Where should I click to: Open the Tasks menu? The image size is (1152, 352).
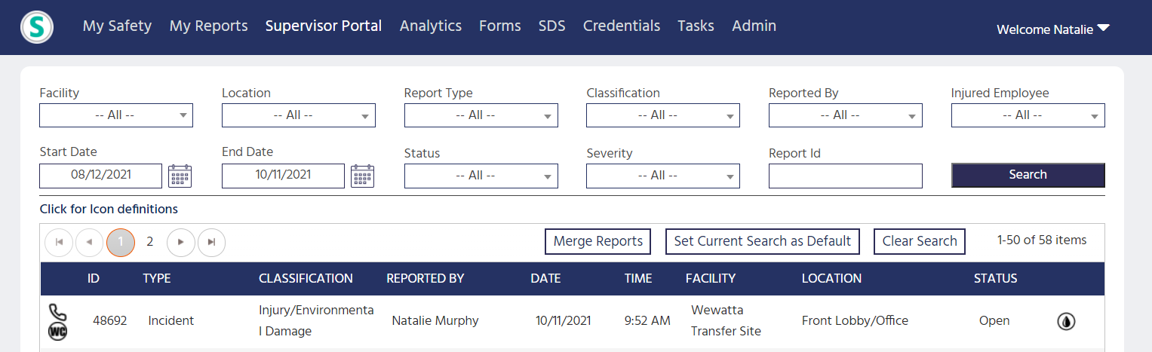pos(696,26)
